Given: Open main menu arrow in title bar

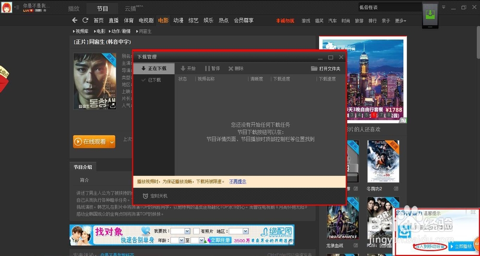Looking at the screenshot, I should (x=444, y=7).
